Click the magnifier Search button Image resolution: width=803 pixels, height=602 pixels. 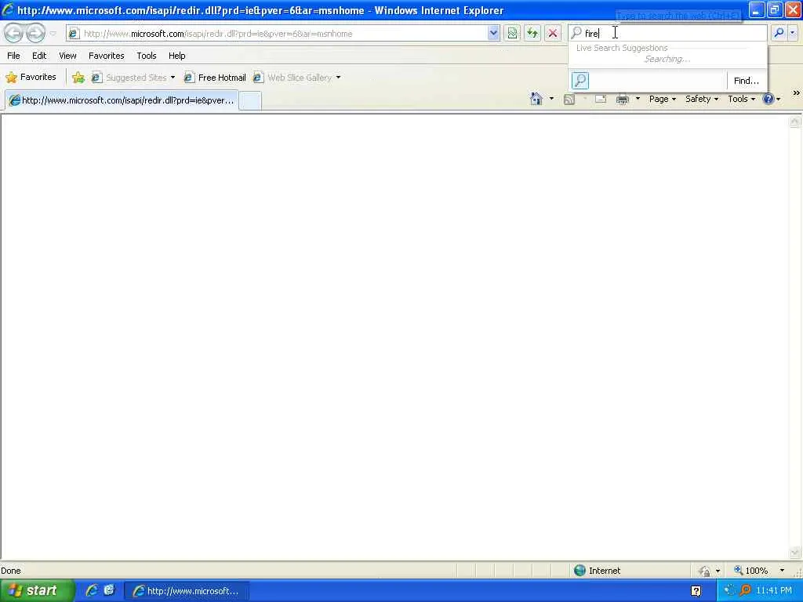(x=779, y=33)
